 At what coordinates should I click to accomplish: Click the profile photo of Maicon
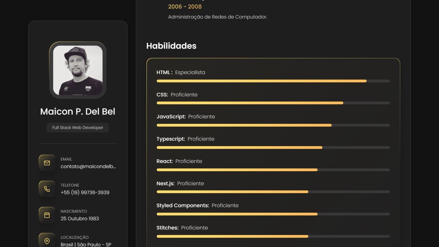(x=78, y=70)
